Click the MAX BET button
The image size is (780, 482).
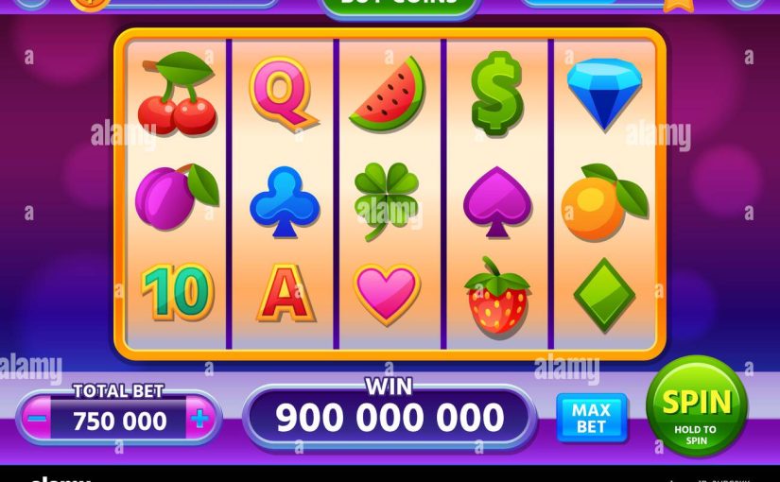(x=591, y=418)
